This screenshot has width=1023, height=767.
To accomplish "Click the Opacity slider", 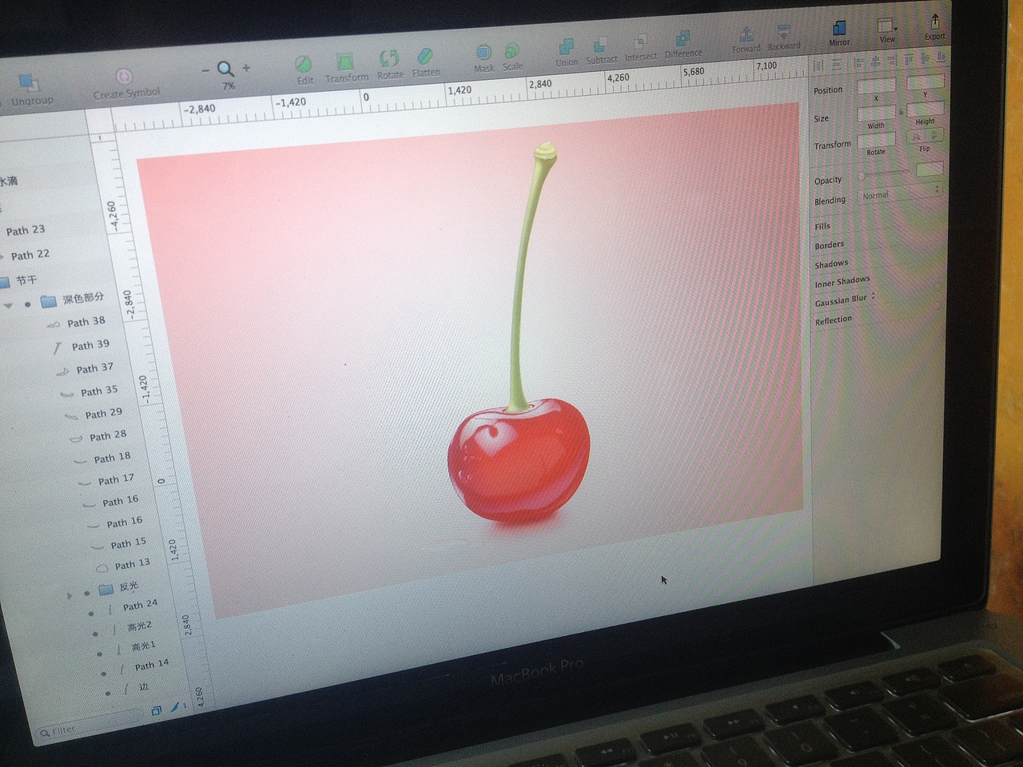I will 884,173.
